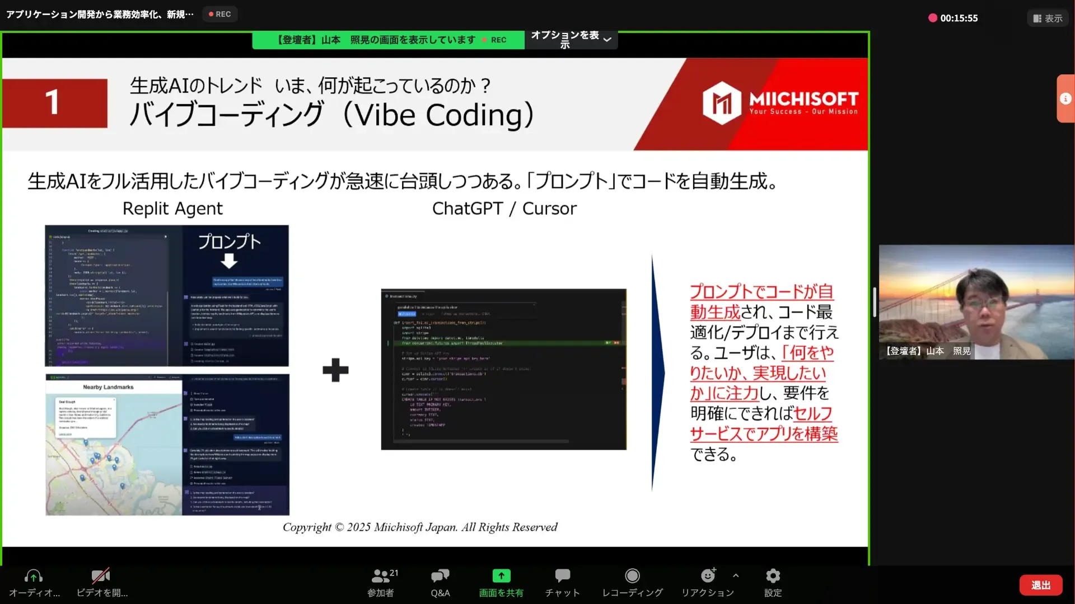Click the green share screen icon
1075x604 pixels.
tap(501, 575)
